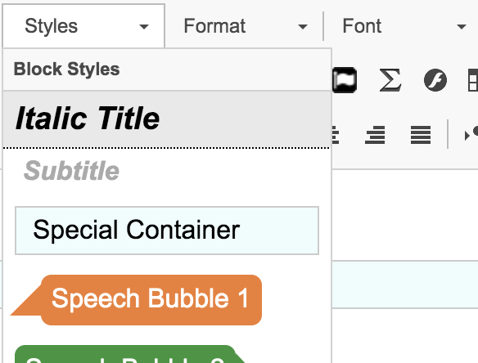Apply Align Right to text

[375, 135]
